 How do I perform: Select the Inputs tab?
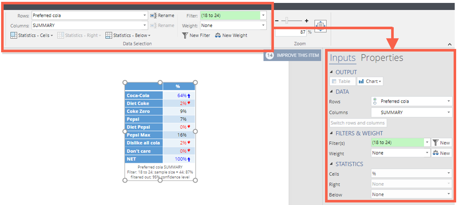(x=343, y=58)
